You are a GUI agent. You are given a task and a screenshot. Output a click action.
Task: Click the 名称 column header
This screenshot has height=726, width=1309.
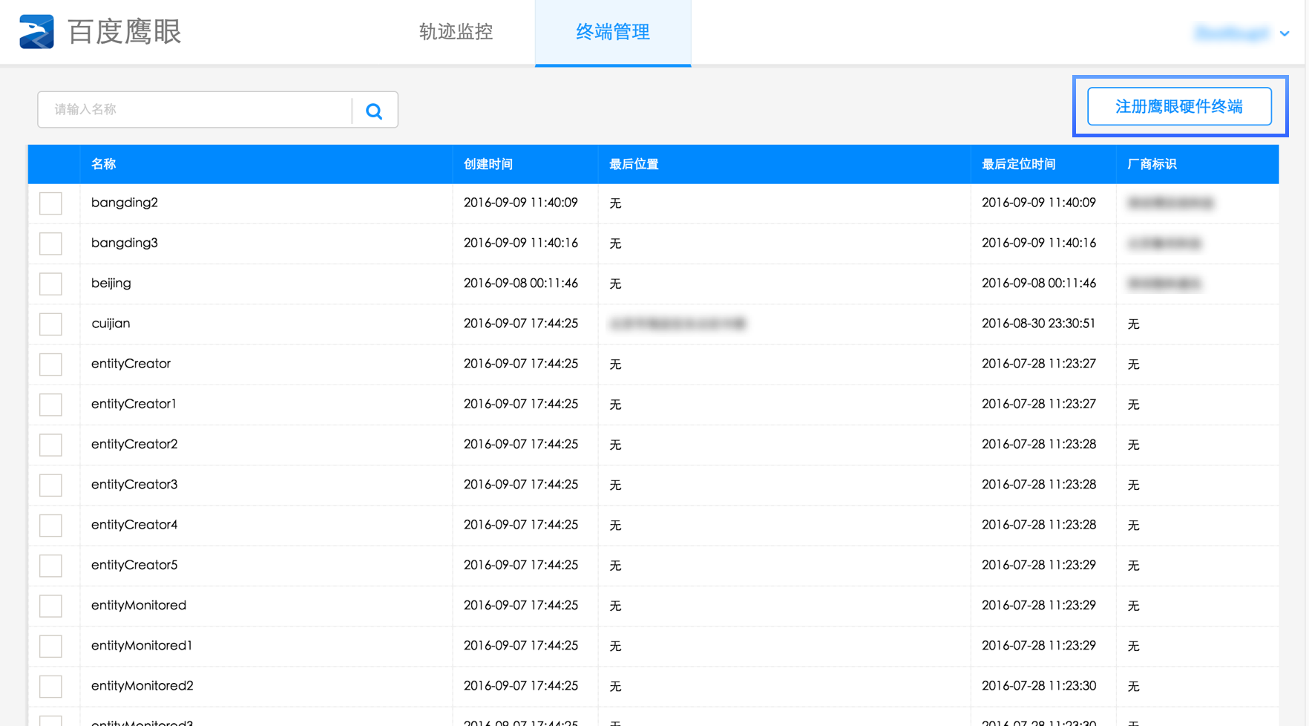[103, 164]
